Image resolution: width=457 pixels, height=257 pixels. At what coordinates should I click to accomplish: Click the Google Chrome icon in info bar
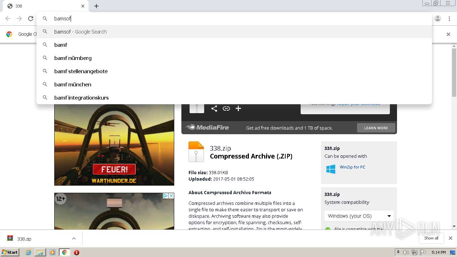point(9,34)
